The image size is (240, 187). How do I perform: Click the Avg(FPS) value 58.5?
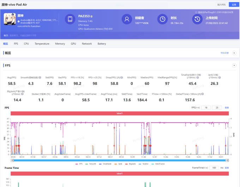coord(12,83)
